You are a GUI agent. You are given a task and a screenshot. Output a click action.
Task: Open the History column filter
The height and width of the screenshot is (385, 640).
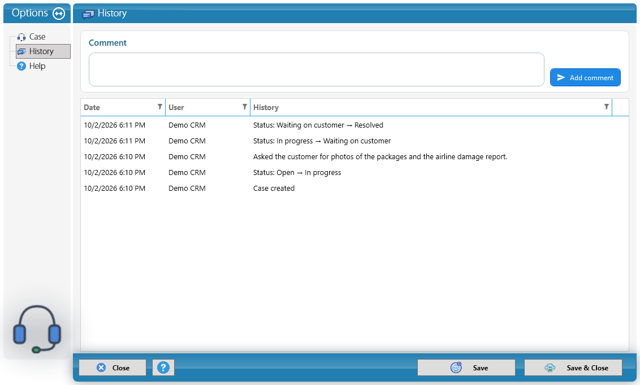tap(607, 107)
